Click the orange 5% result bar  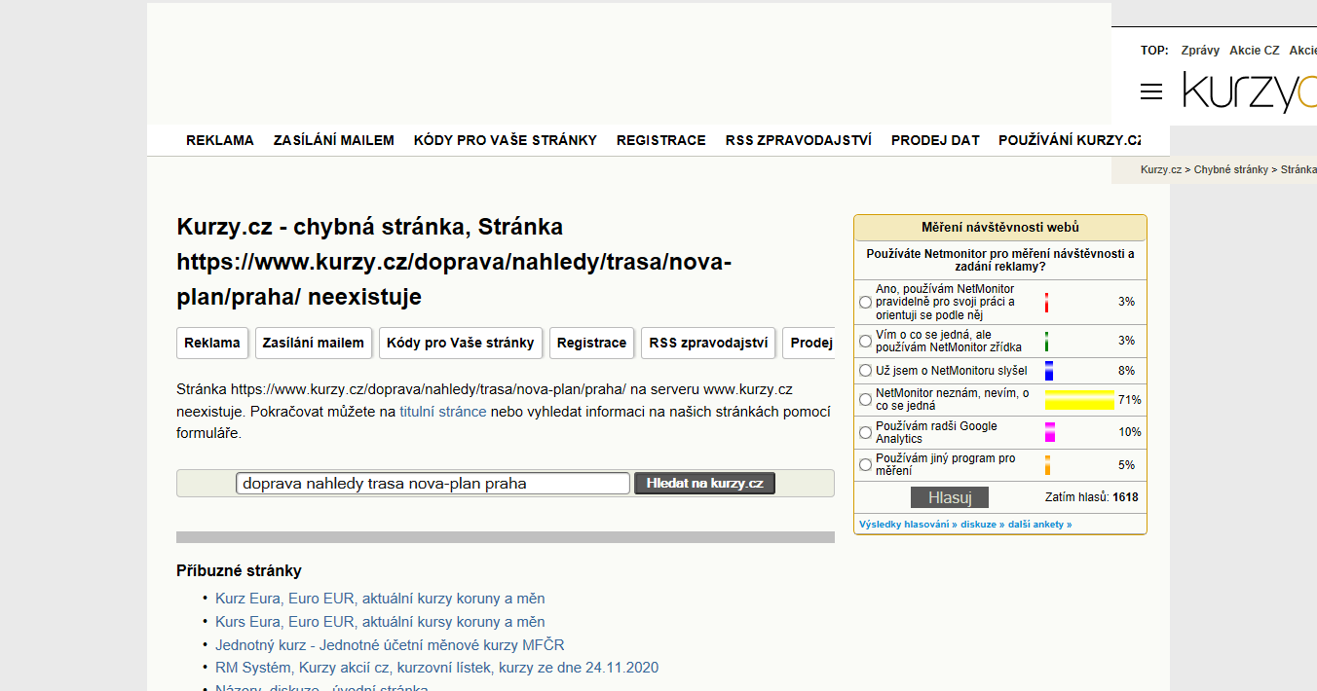(x=1048, y=465)
